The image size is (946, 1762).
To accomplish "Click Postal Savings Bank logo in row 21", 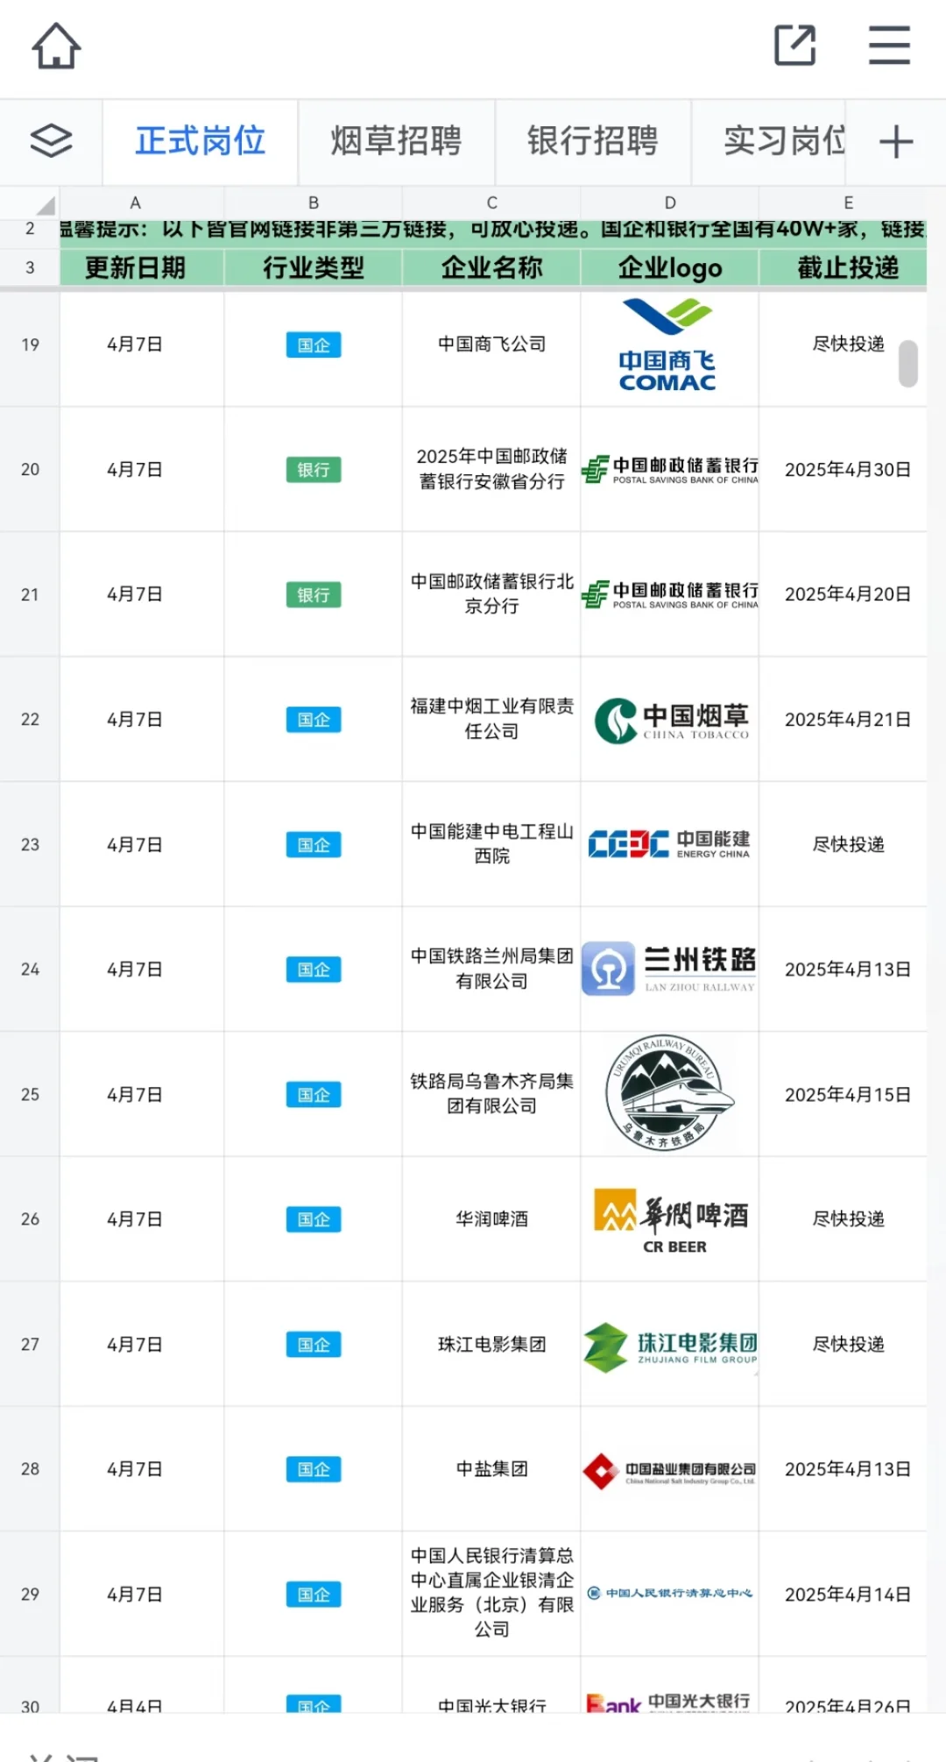I will (x=670, y=594).
